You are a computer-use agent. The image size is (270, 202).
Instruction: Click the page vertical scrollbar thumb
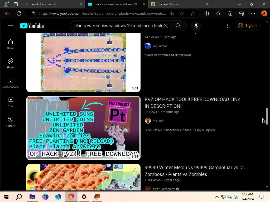(x=267, y=116)
